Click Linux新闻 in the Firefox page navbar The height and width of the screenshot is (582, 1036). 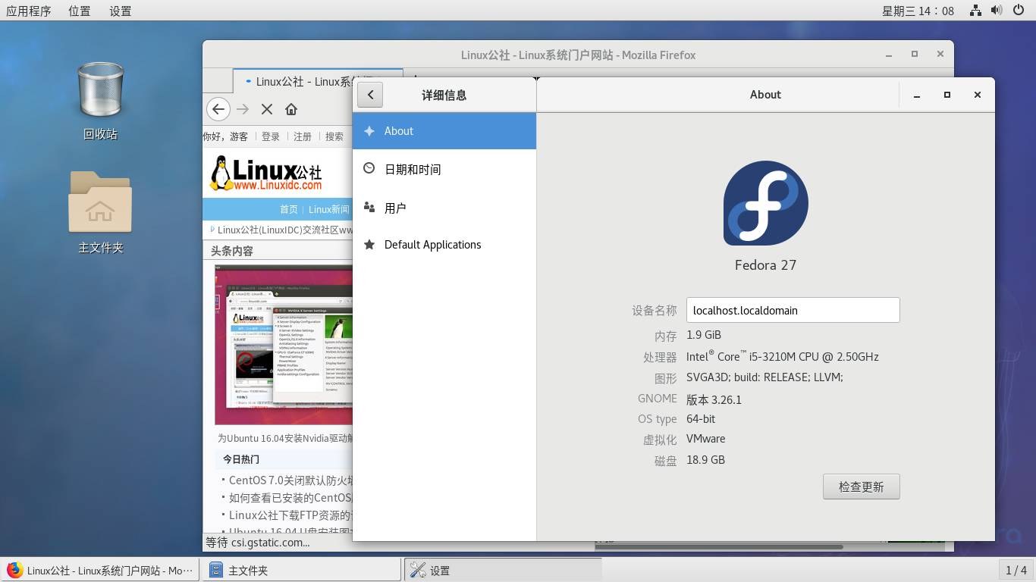[x=329, y=209]
